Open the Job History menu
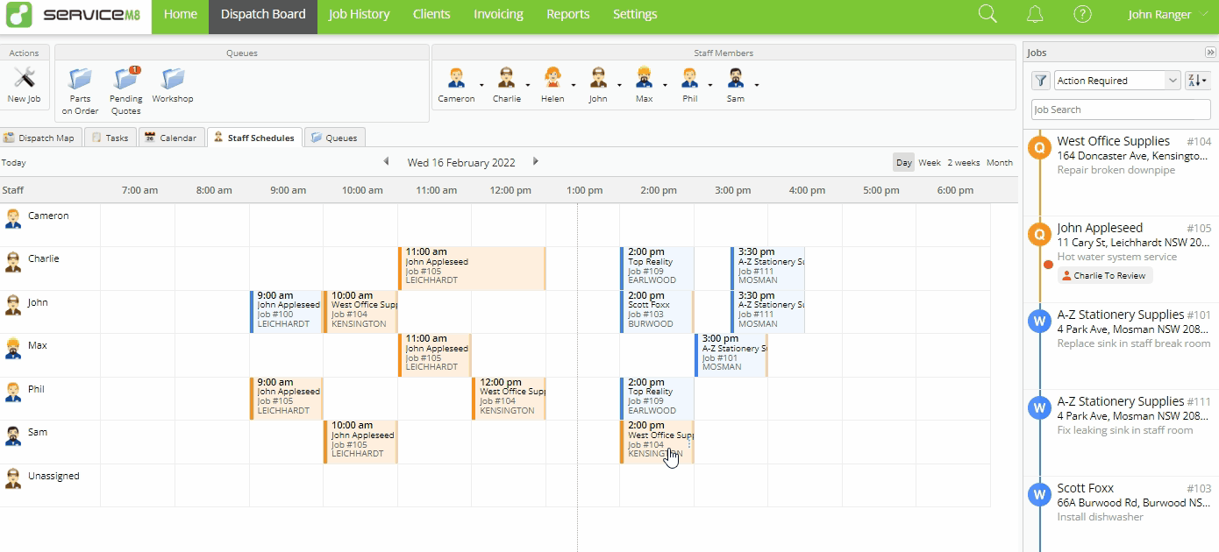The image size is (1219, 552). pyautogui.click(x=359, y=14)
